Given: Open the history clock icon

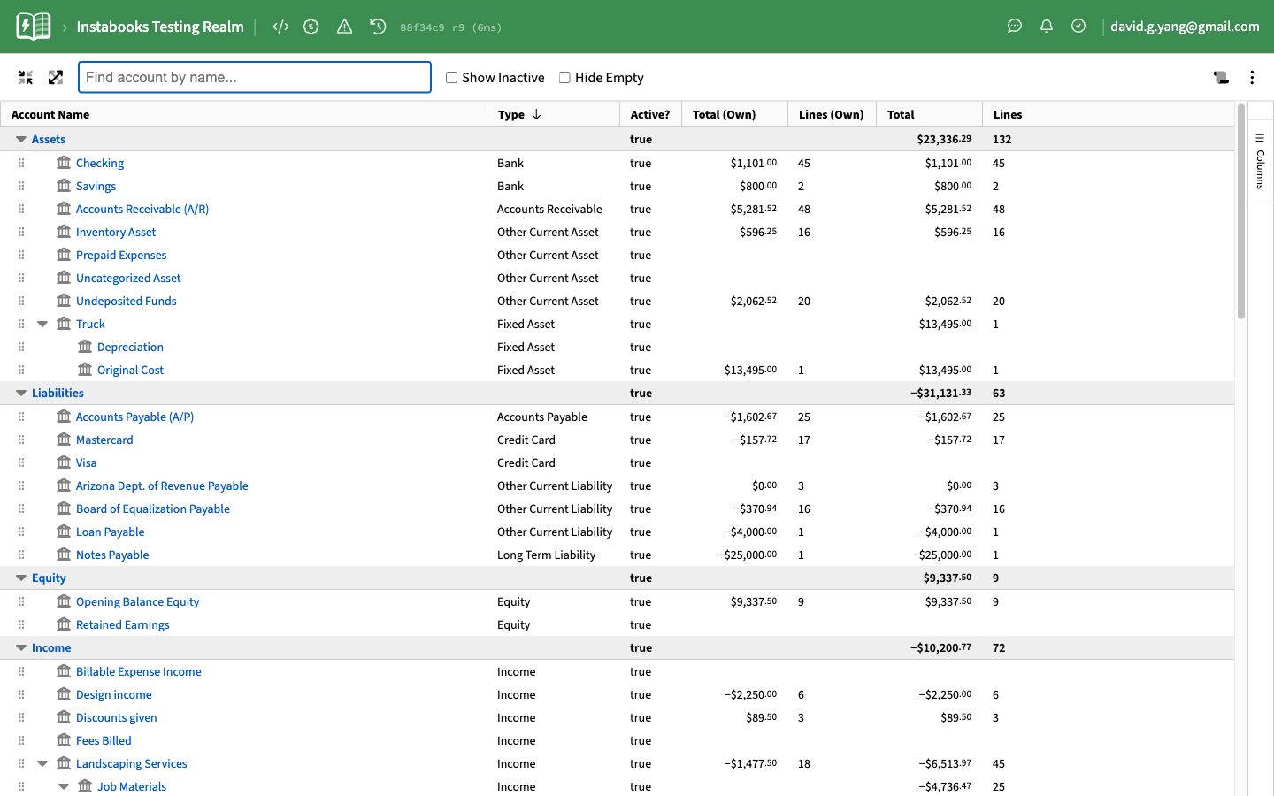Looking at the screenshot, I should point(378,27).
